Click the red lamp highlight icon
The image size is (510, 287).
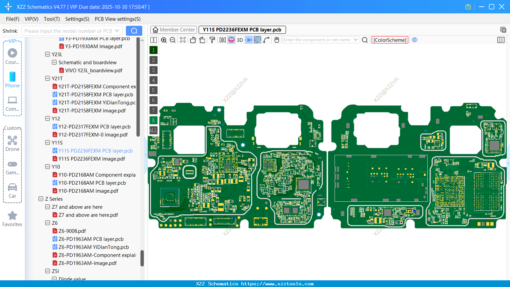click(231, 40)
